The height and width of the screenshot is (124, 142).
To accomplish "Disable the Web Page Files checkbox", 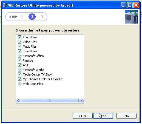I will tap(19, 84).
